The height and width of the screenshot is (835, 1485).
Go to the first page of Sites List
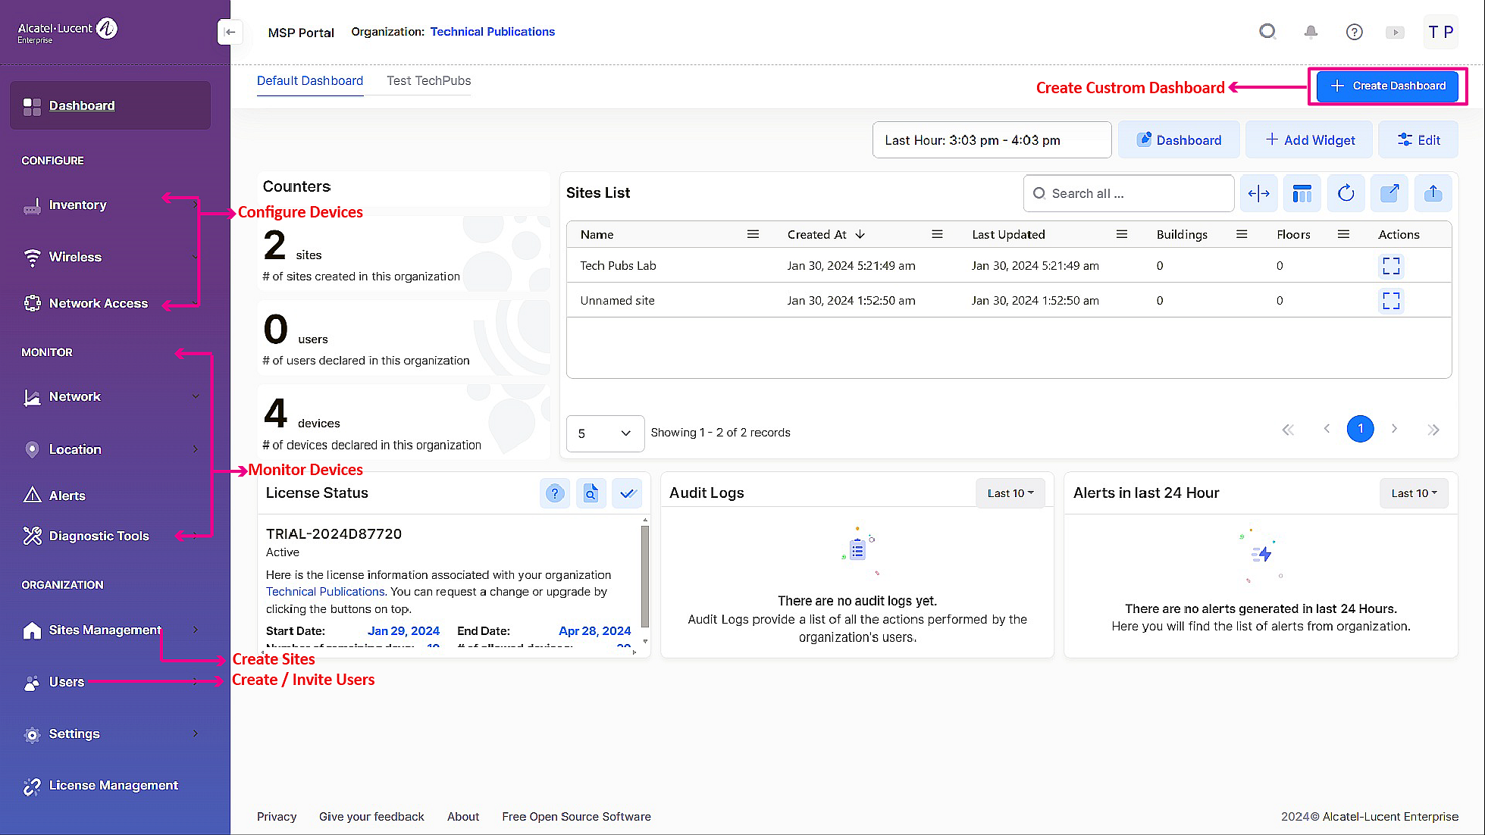pyautogui.click(x=1288, y=430)
